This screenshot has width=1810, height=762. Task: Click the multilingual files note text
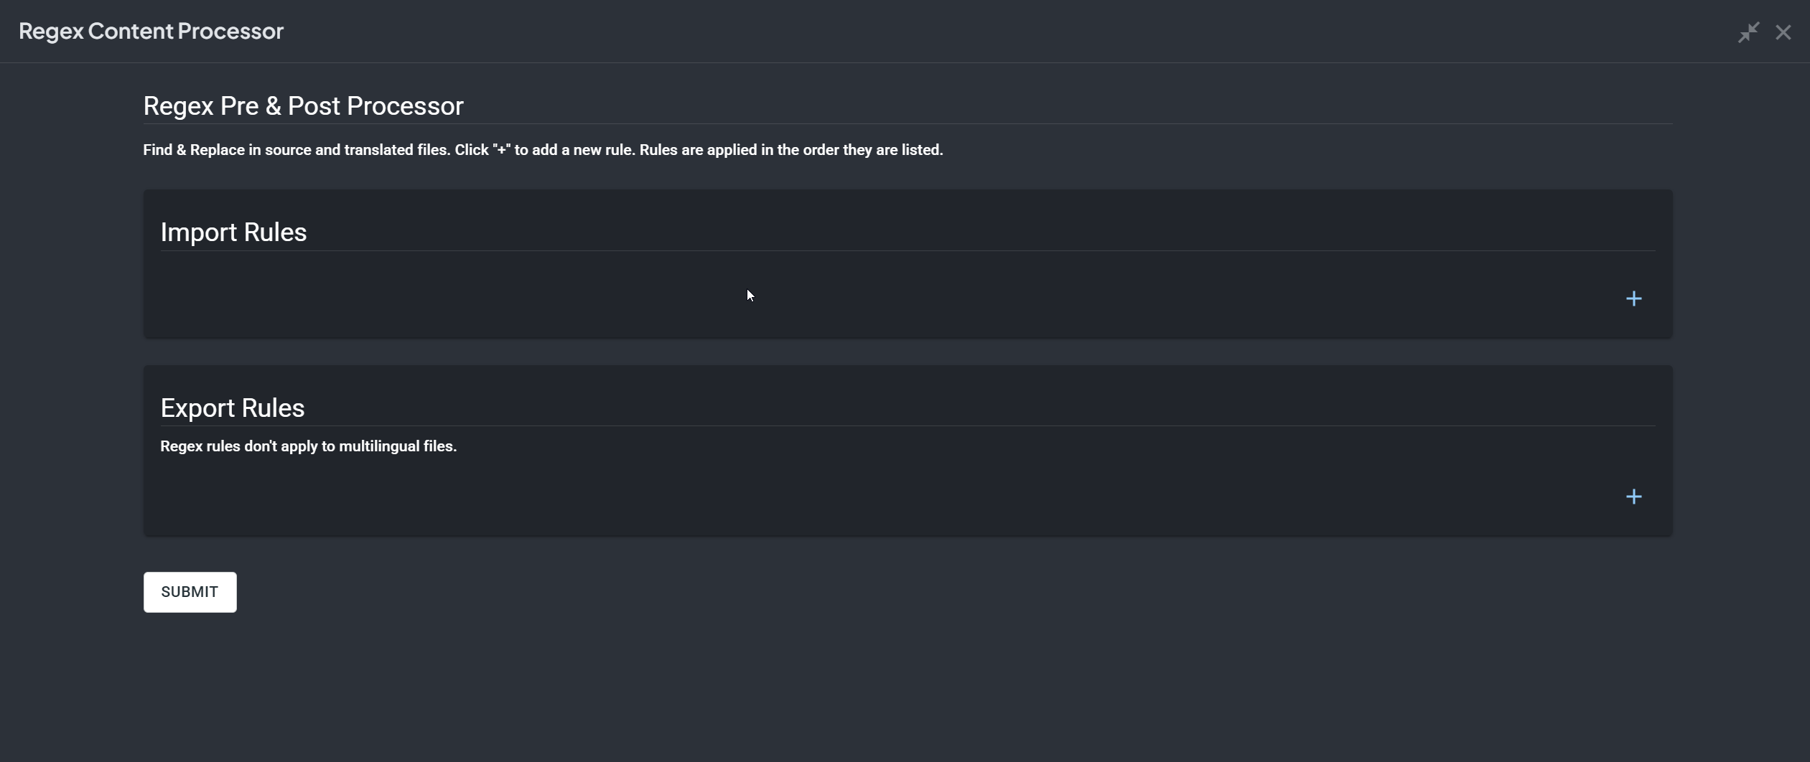[x=308, y=446]
